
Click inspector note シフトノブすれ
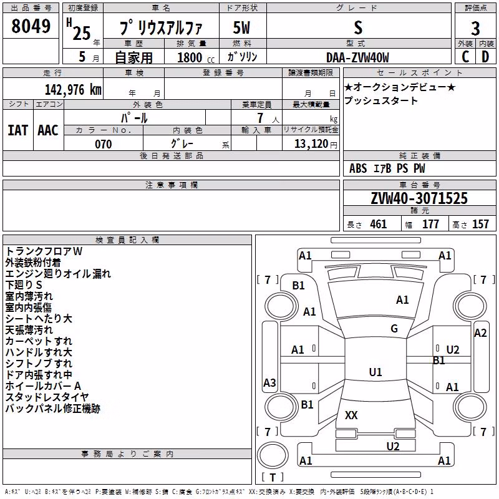coord(39,364)
